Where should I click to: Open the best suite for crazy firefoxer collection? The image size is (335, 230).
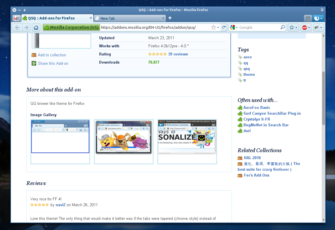click(x=269, y=166)
